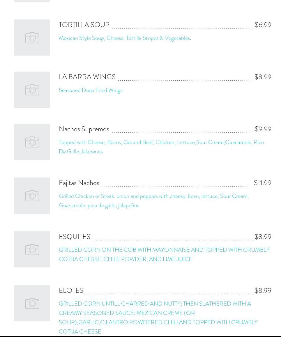
Task: Click the $6.99 Tortilla Soup price
Action: [263, 25]
